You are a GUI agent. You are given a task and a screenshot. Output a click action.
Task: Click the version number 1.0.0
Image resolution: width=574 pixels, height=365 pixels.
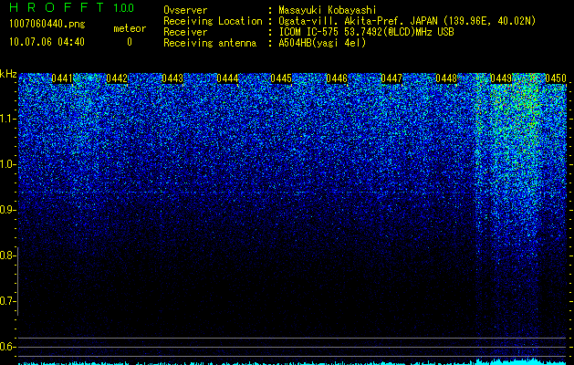[x=124, y=7]
